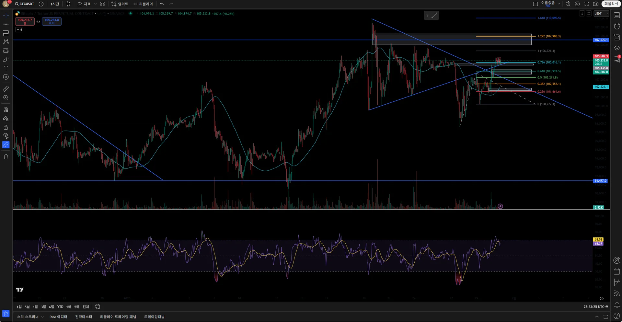Undo the last chart action
Image resolution: width=622 pixels, height=322 pixels.
tap(162, 4)
